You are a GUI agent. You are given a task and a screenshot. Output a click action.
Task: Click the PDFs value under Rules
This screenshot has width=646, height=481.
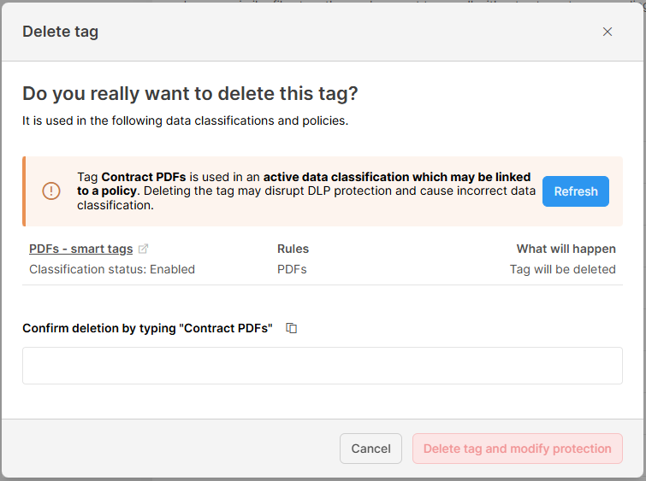[292, 269]
